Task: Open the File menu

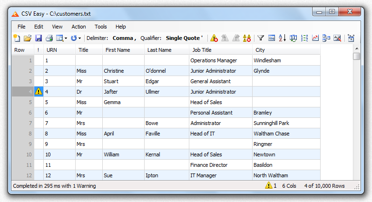Action: [21, 27]
